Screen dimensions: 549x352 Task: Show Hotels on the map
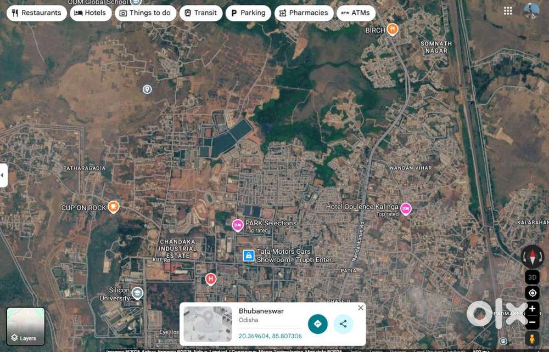pos(91,13)
